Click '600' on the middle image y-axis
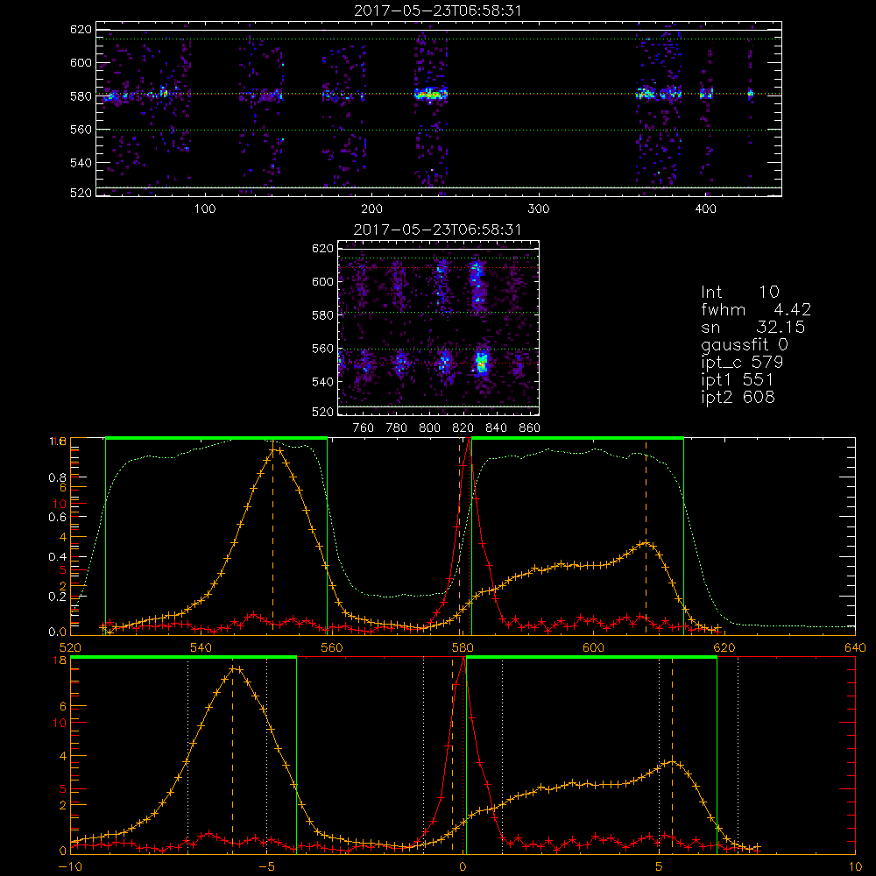Viewport: 876px width, 876px height. [322, 281]
